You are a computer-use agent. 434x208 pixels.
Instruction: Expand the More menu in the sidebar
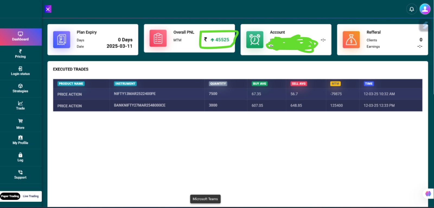click(20, 124)
